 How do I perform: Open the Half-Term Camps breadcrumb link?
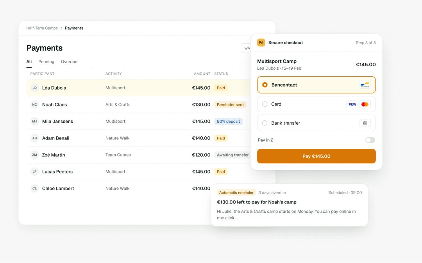42,28
